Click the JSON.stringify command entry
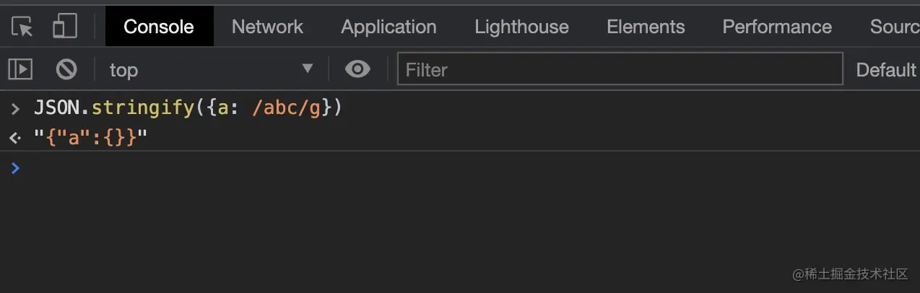Screen dimensions: 920x293 point(188,109)
